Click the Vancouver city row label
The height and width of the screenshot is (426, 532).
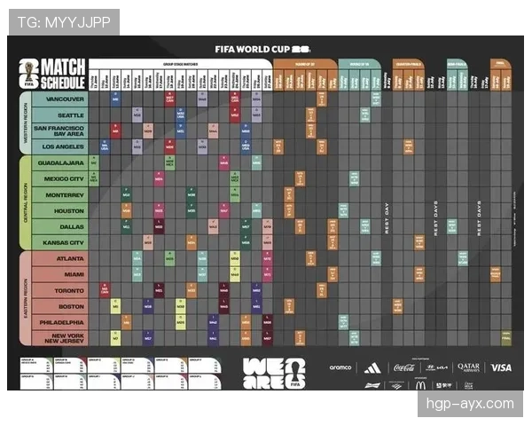coord(60,99)
